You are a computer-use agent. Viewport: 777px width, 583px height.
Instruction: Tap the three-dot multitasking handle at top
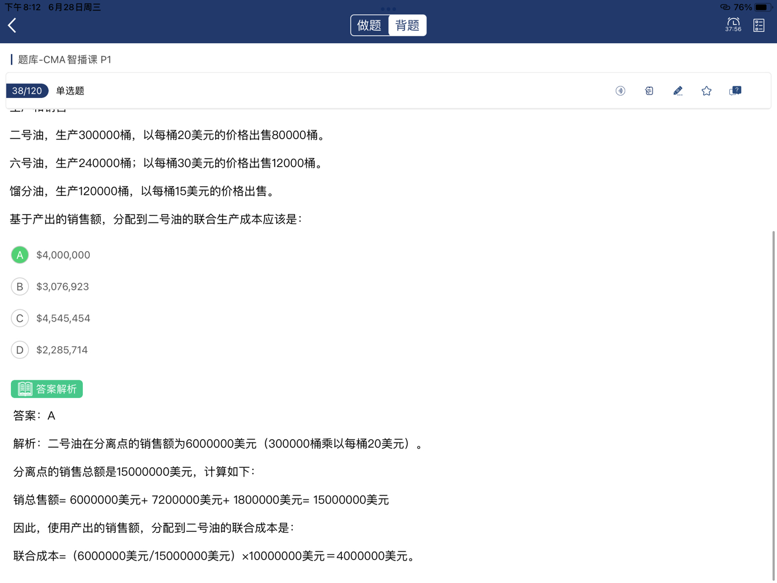[x=389, y=9]
